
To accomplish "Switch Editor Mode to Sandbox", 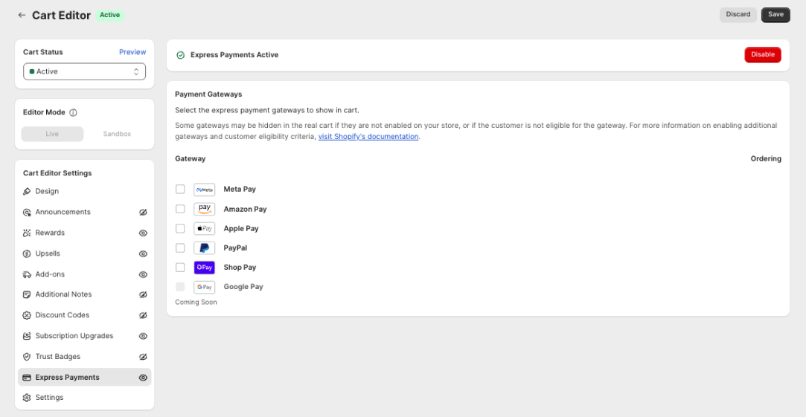I will click(117, 134).
